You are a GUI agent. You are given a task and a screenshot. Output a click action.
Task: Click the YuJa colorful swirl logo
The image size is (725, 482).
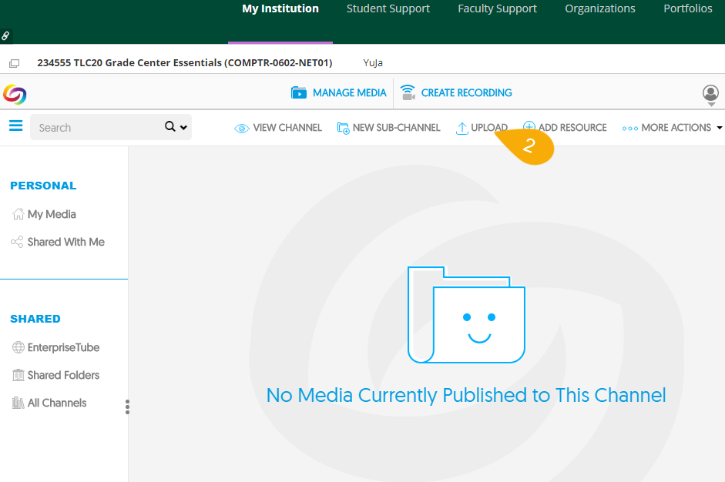pyautogui.click(x=15, y=94)
